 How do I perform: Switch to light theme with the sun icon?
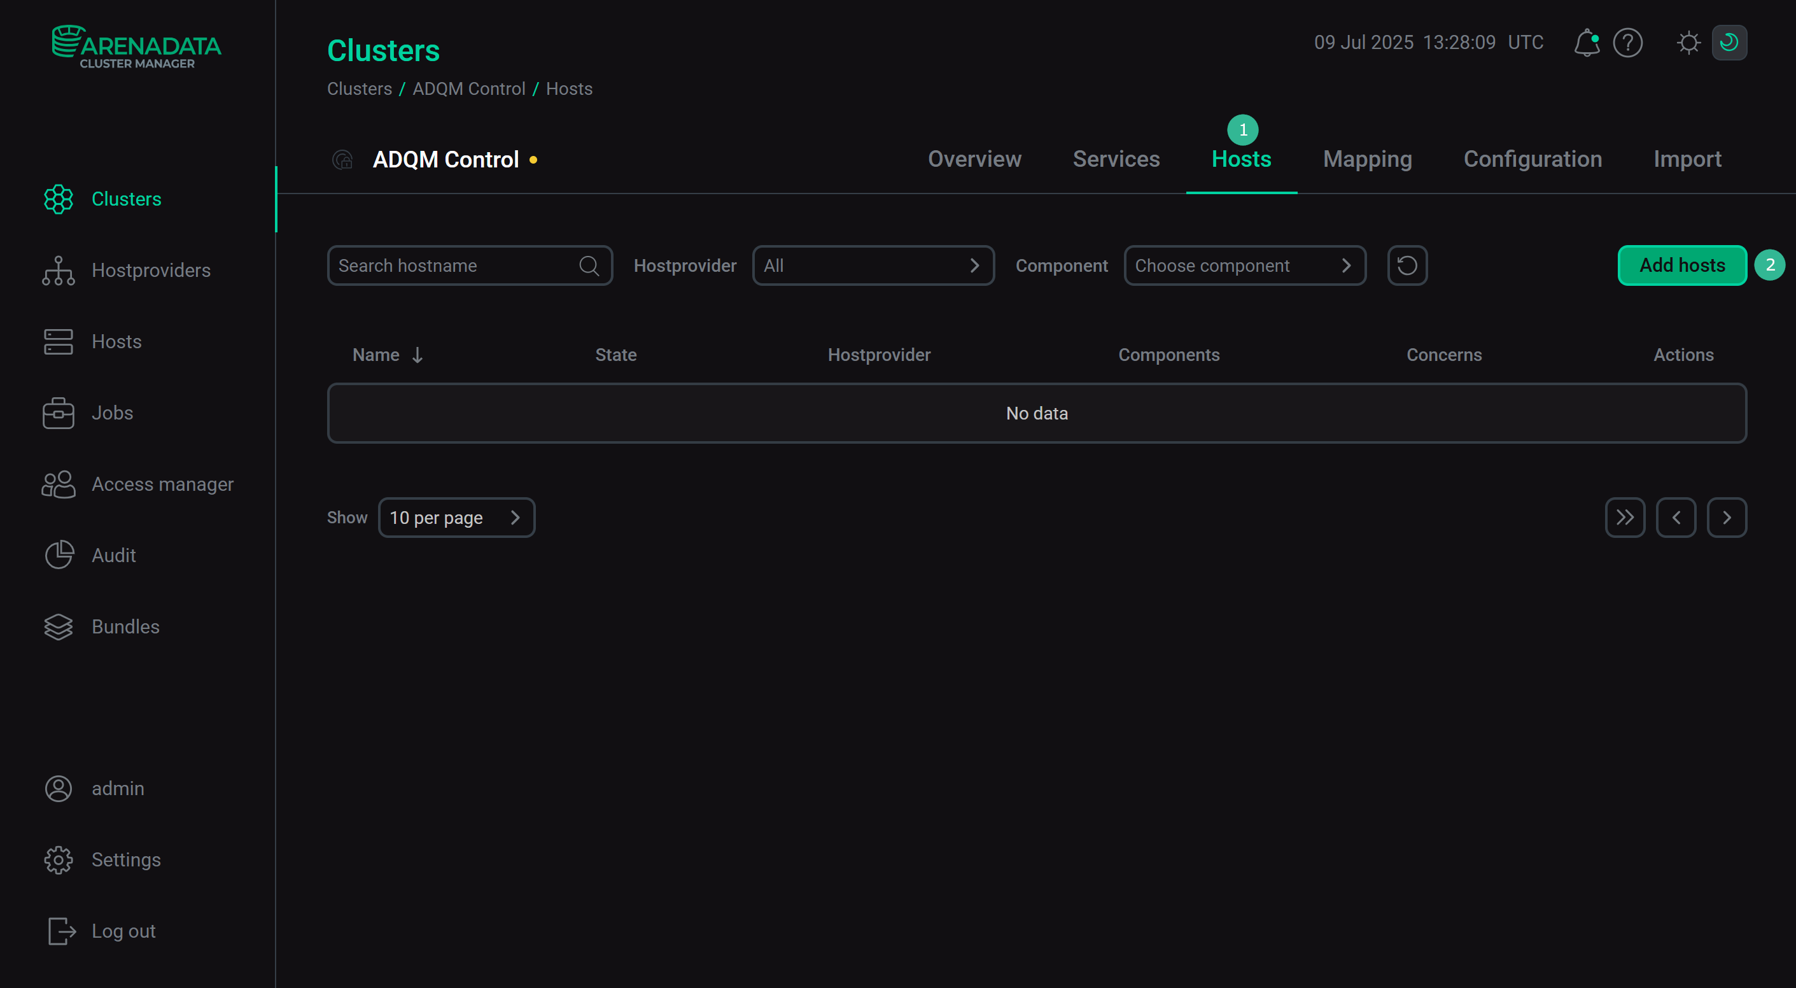(1688, 43)
